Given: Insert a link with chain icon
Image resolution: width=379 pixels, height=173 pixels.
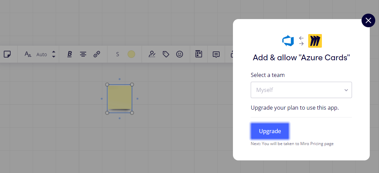Looking at the screenshot, I should pos(97,54).
